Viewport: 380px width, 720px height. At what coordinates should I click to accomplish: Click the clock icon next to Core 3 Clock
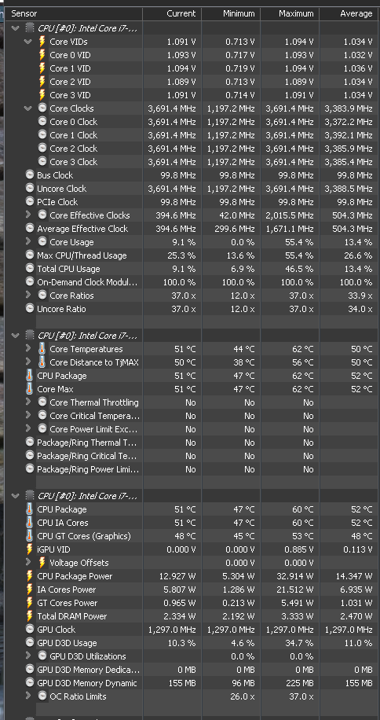(42, 161)
